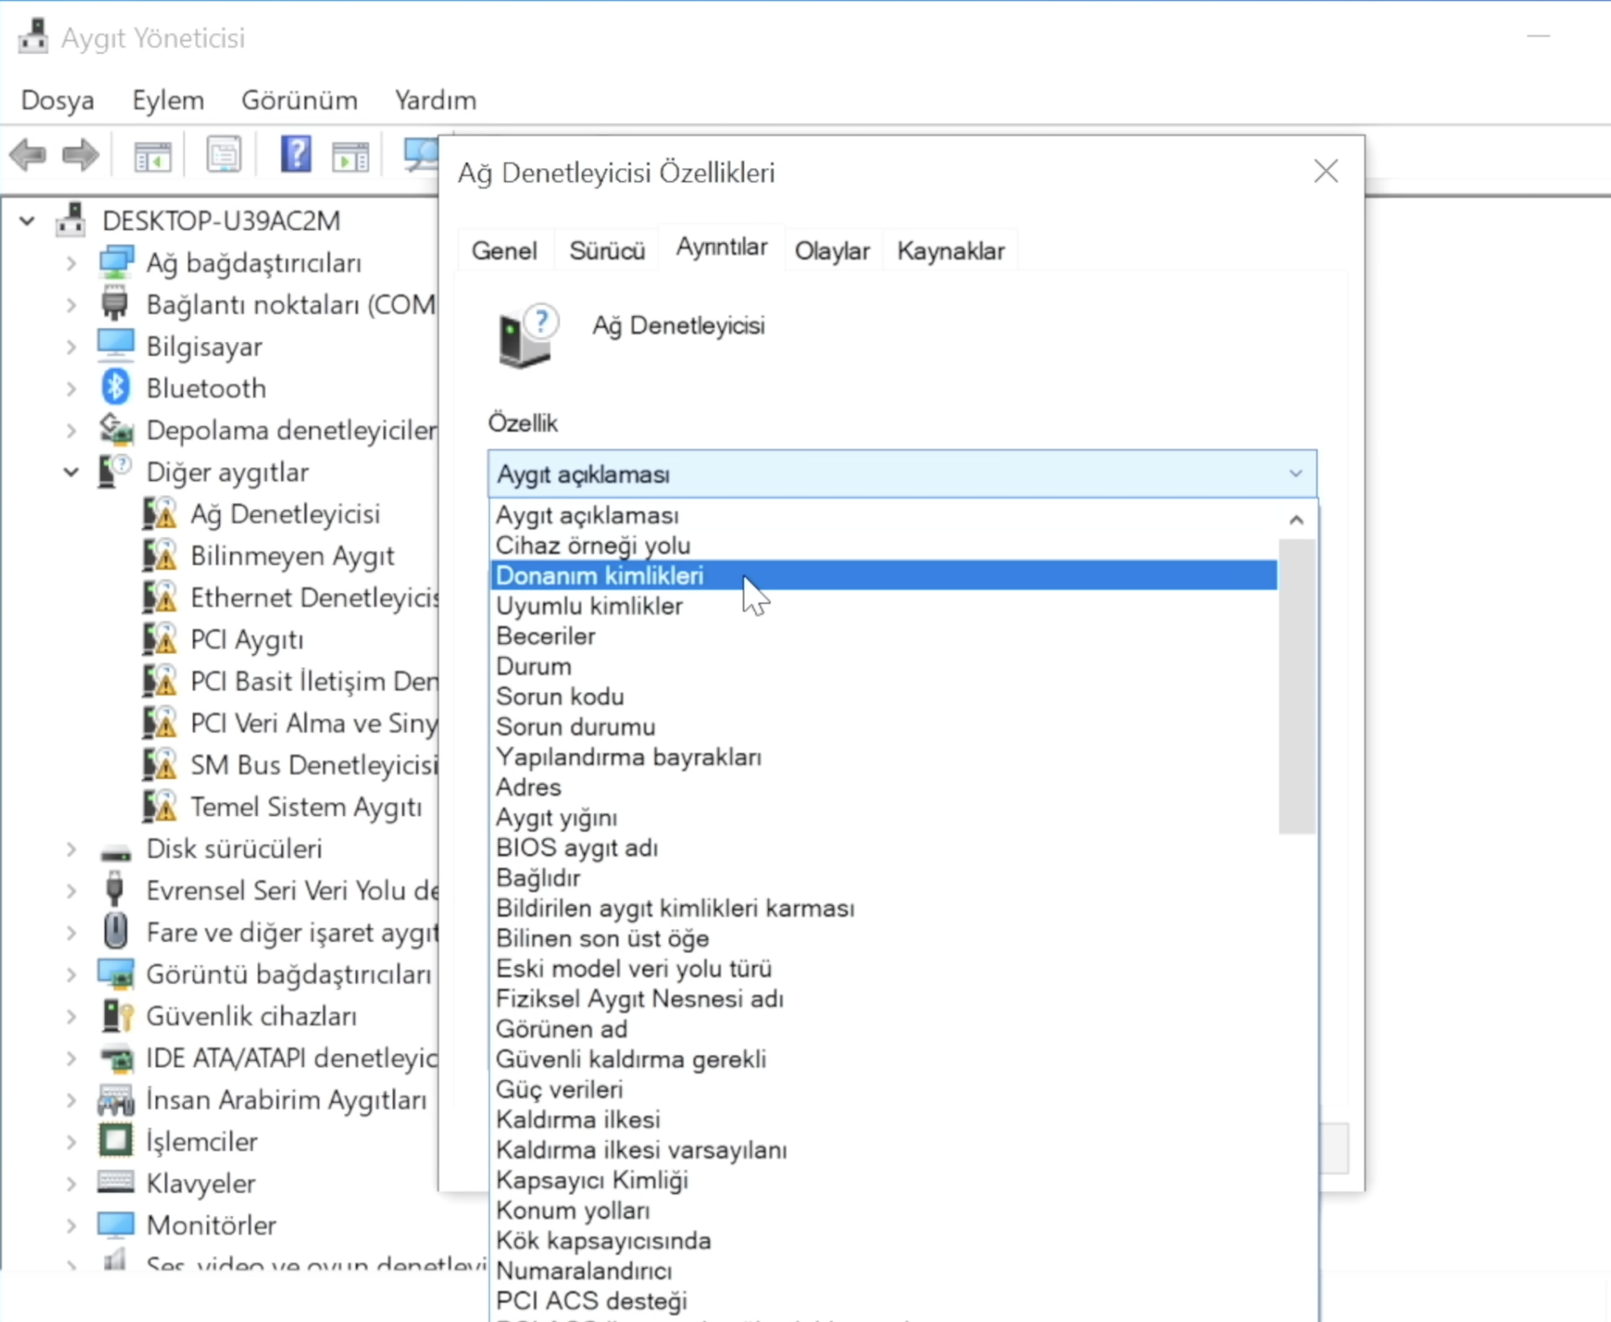Viewport: 1611px width, 1322px height.
Task: Select Bilinmeyen Aygıt in device tree
Action: 292,555
